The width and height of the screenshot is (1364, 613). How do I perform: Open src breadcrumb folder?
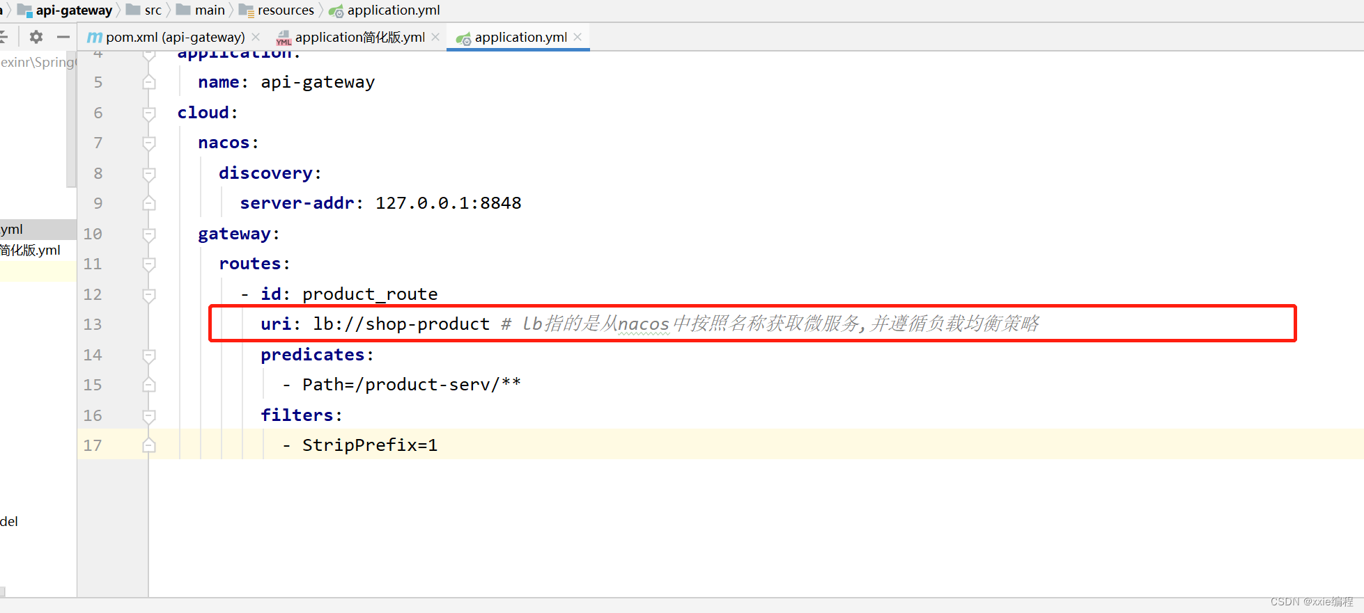[x=144, y=10]
